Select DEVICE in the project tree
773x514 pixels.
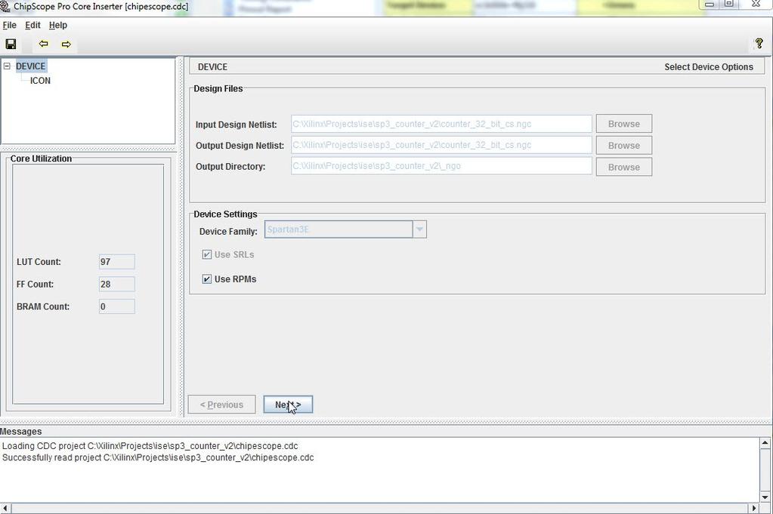(x=30, y=66)
